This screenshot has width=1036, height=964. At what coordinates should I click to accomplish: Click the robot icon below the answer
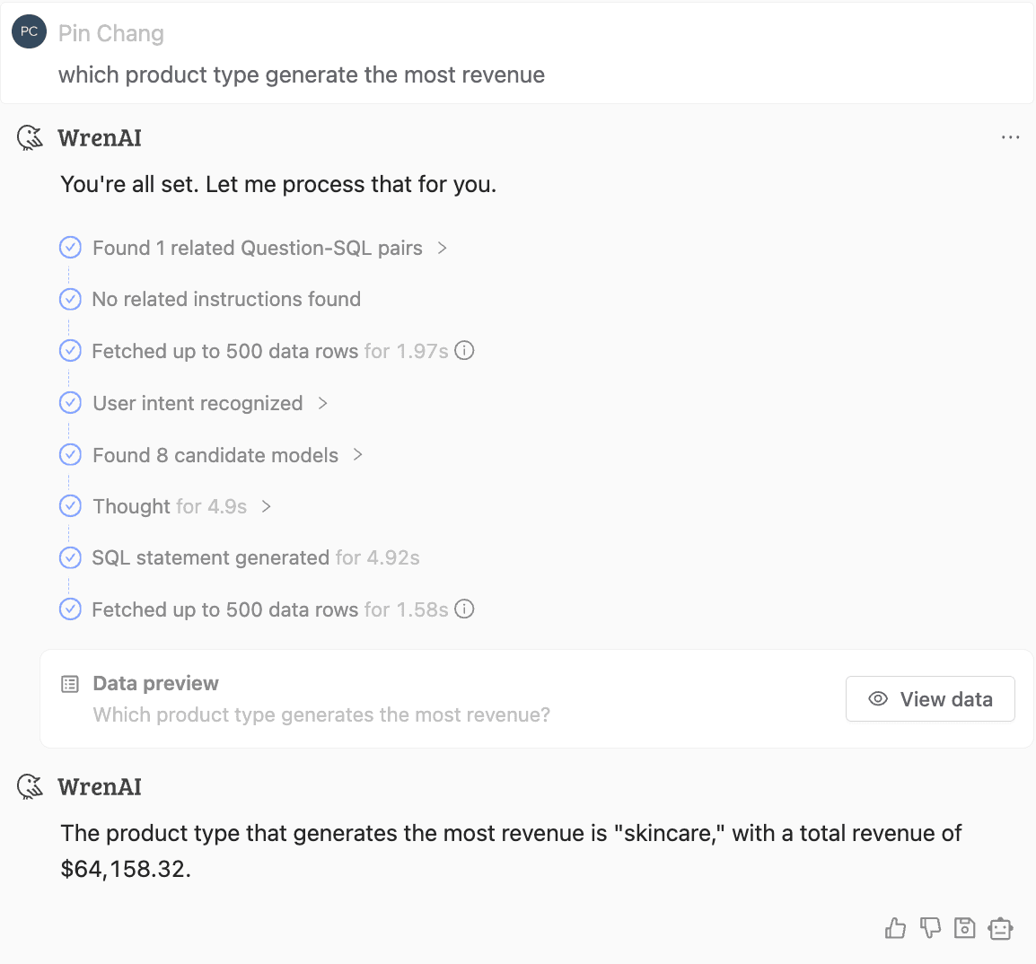coord(1000,928)
